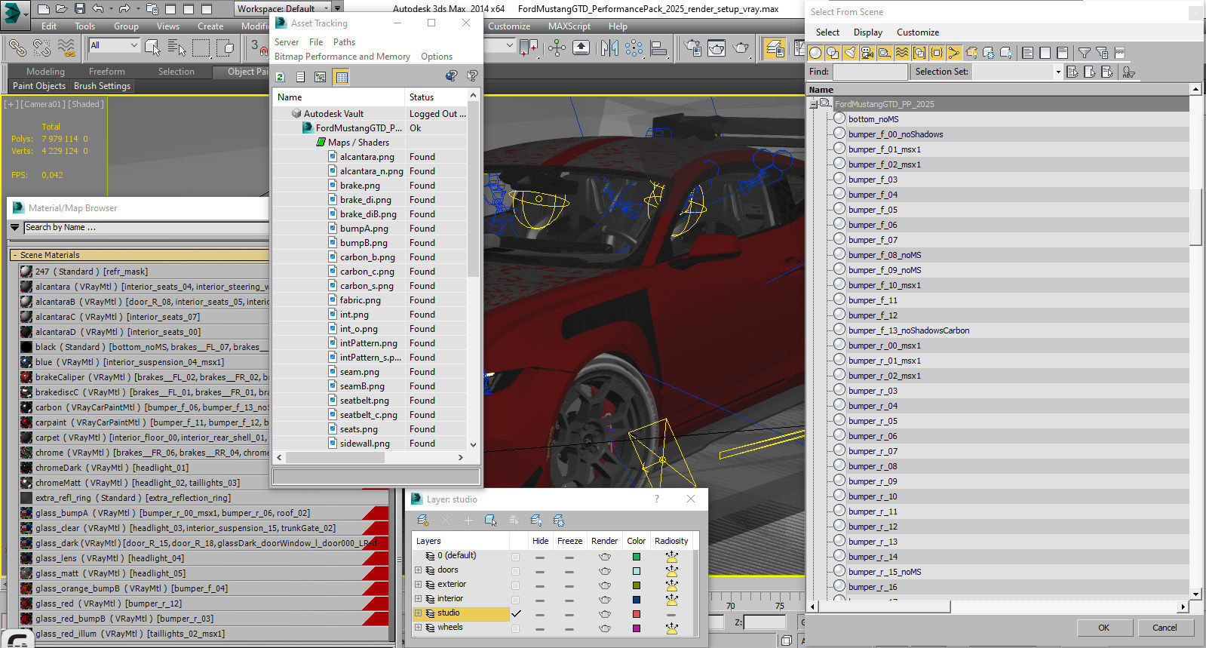1206x648 pixels.
Task: Click the OK button in Select From Scene
Action: [x=1103, y=628]
